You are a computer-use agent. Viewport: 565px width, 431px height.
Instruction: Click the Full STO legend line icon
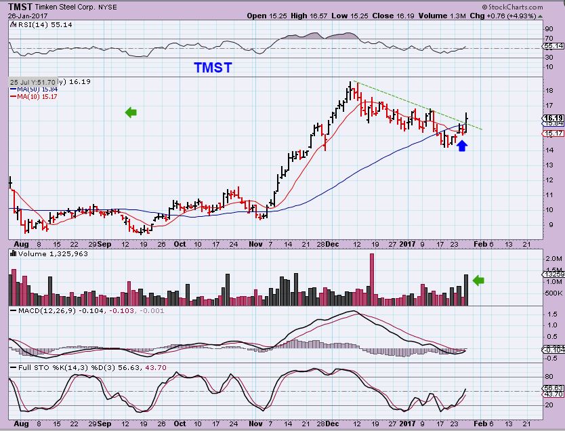[14, 367]
